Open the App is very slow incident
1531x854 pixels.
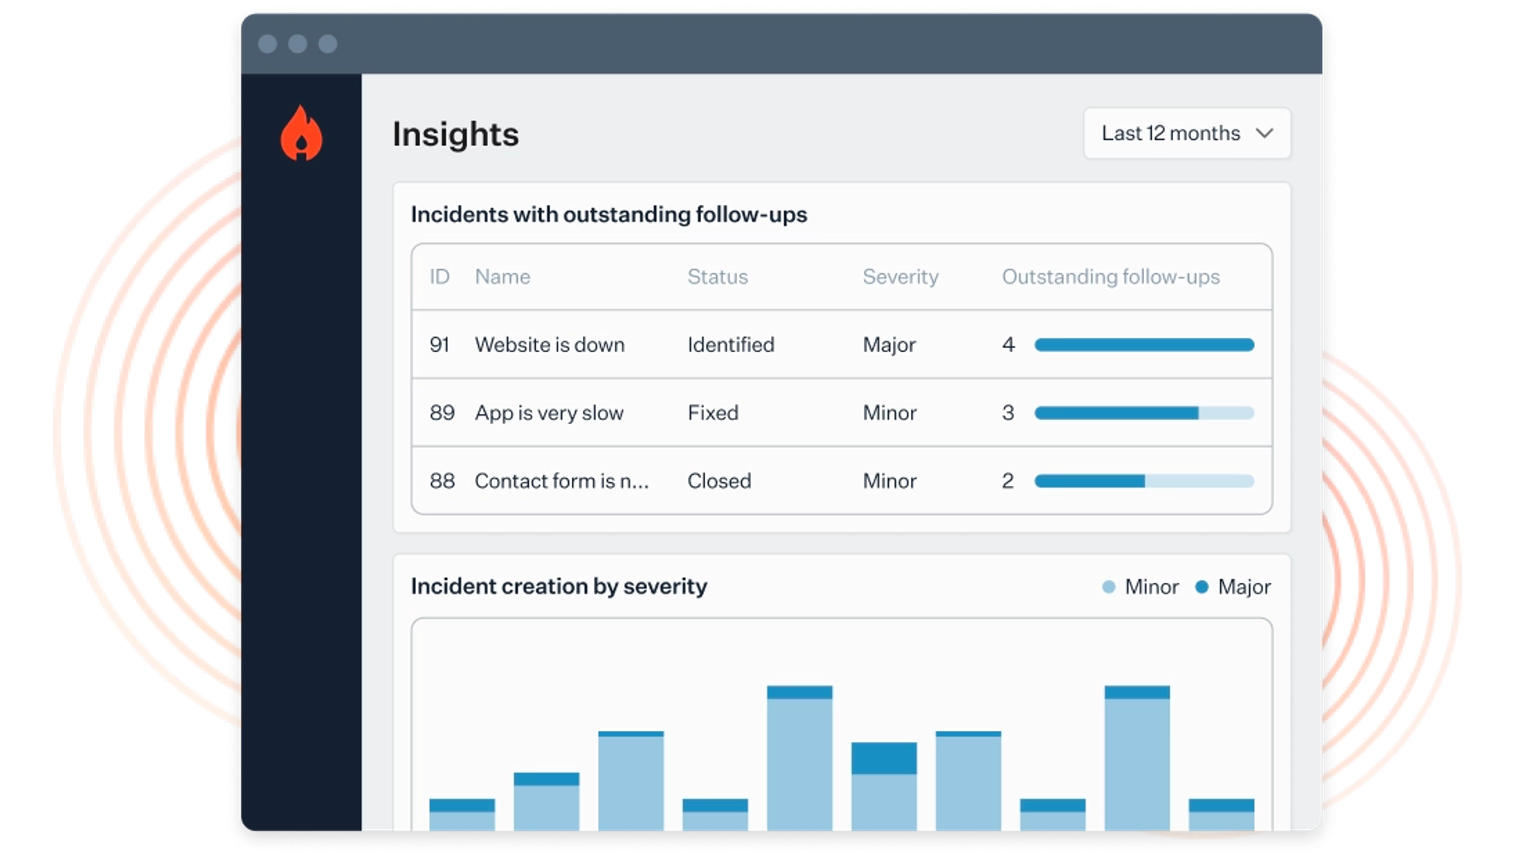(x=548, y=413)
